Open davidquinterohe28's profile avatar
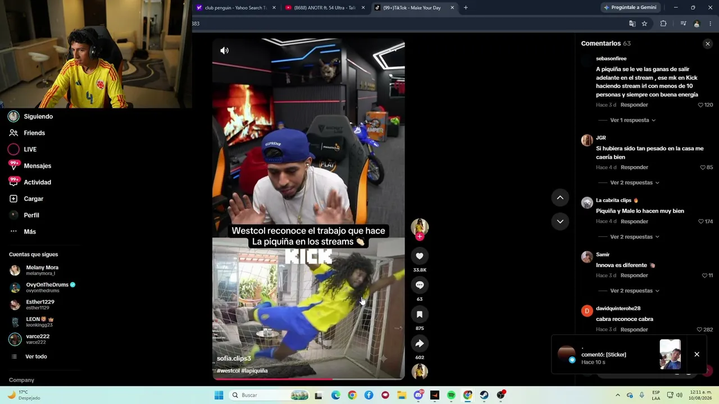Viewport: 719px width, 404px height. [587, 311]
